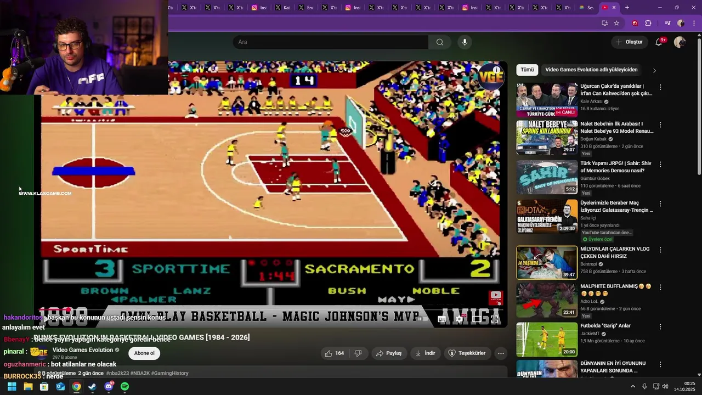Open 'Üyelerimizle Beraber Maç İzliyoruz' video title
The height and width of the screenshot is (395, 702).
point(617,206)
